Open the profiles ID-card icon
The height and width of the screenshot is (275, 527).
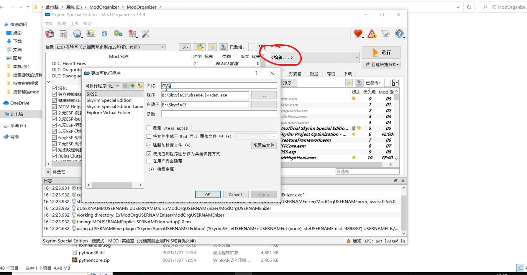(91, 34)
